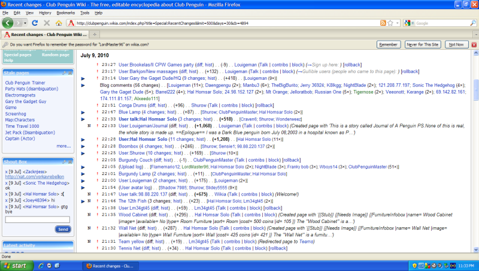Choose Never for This Site

point(423,44)
